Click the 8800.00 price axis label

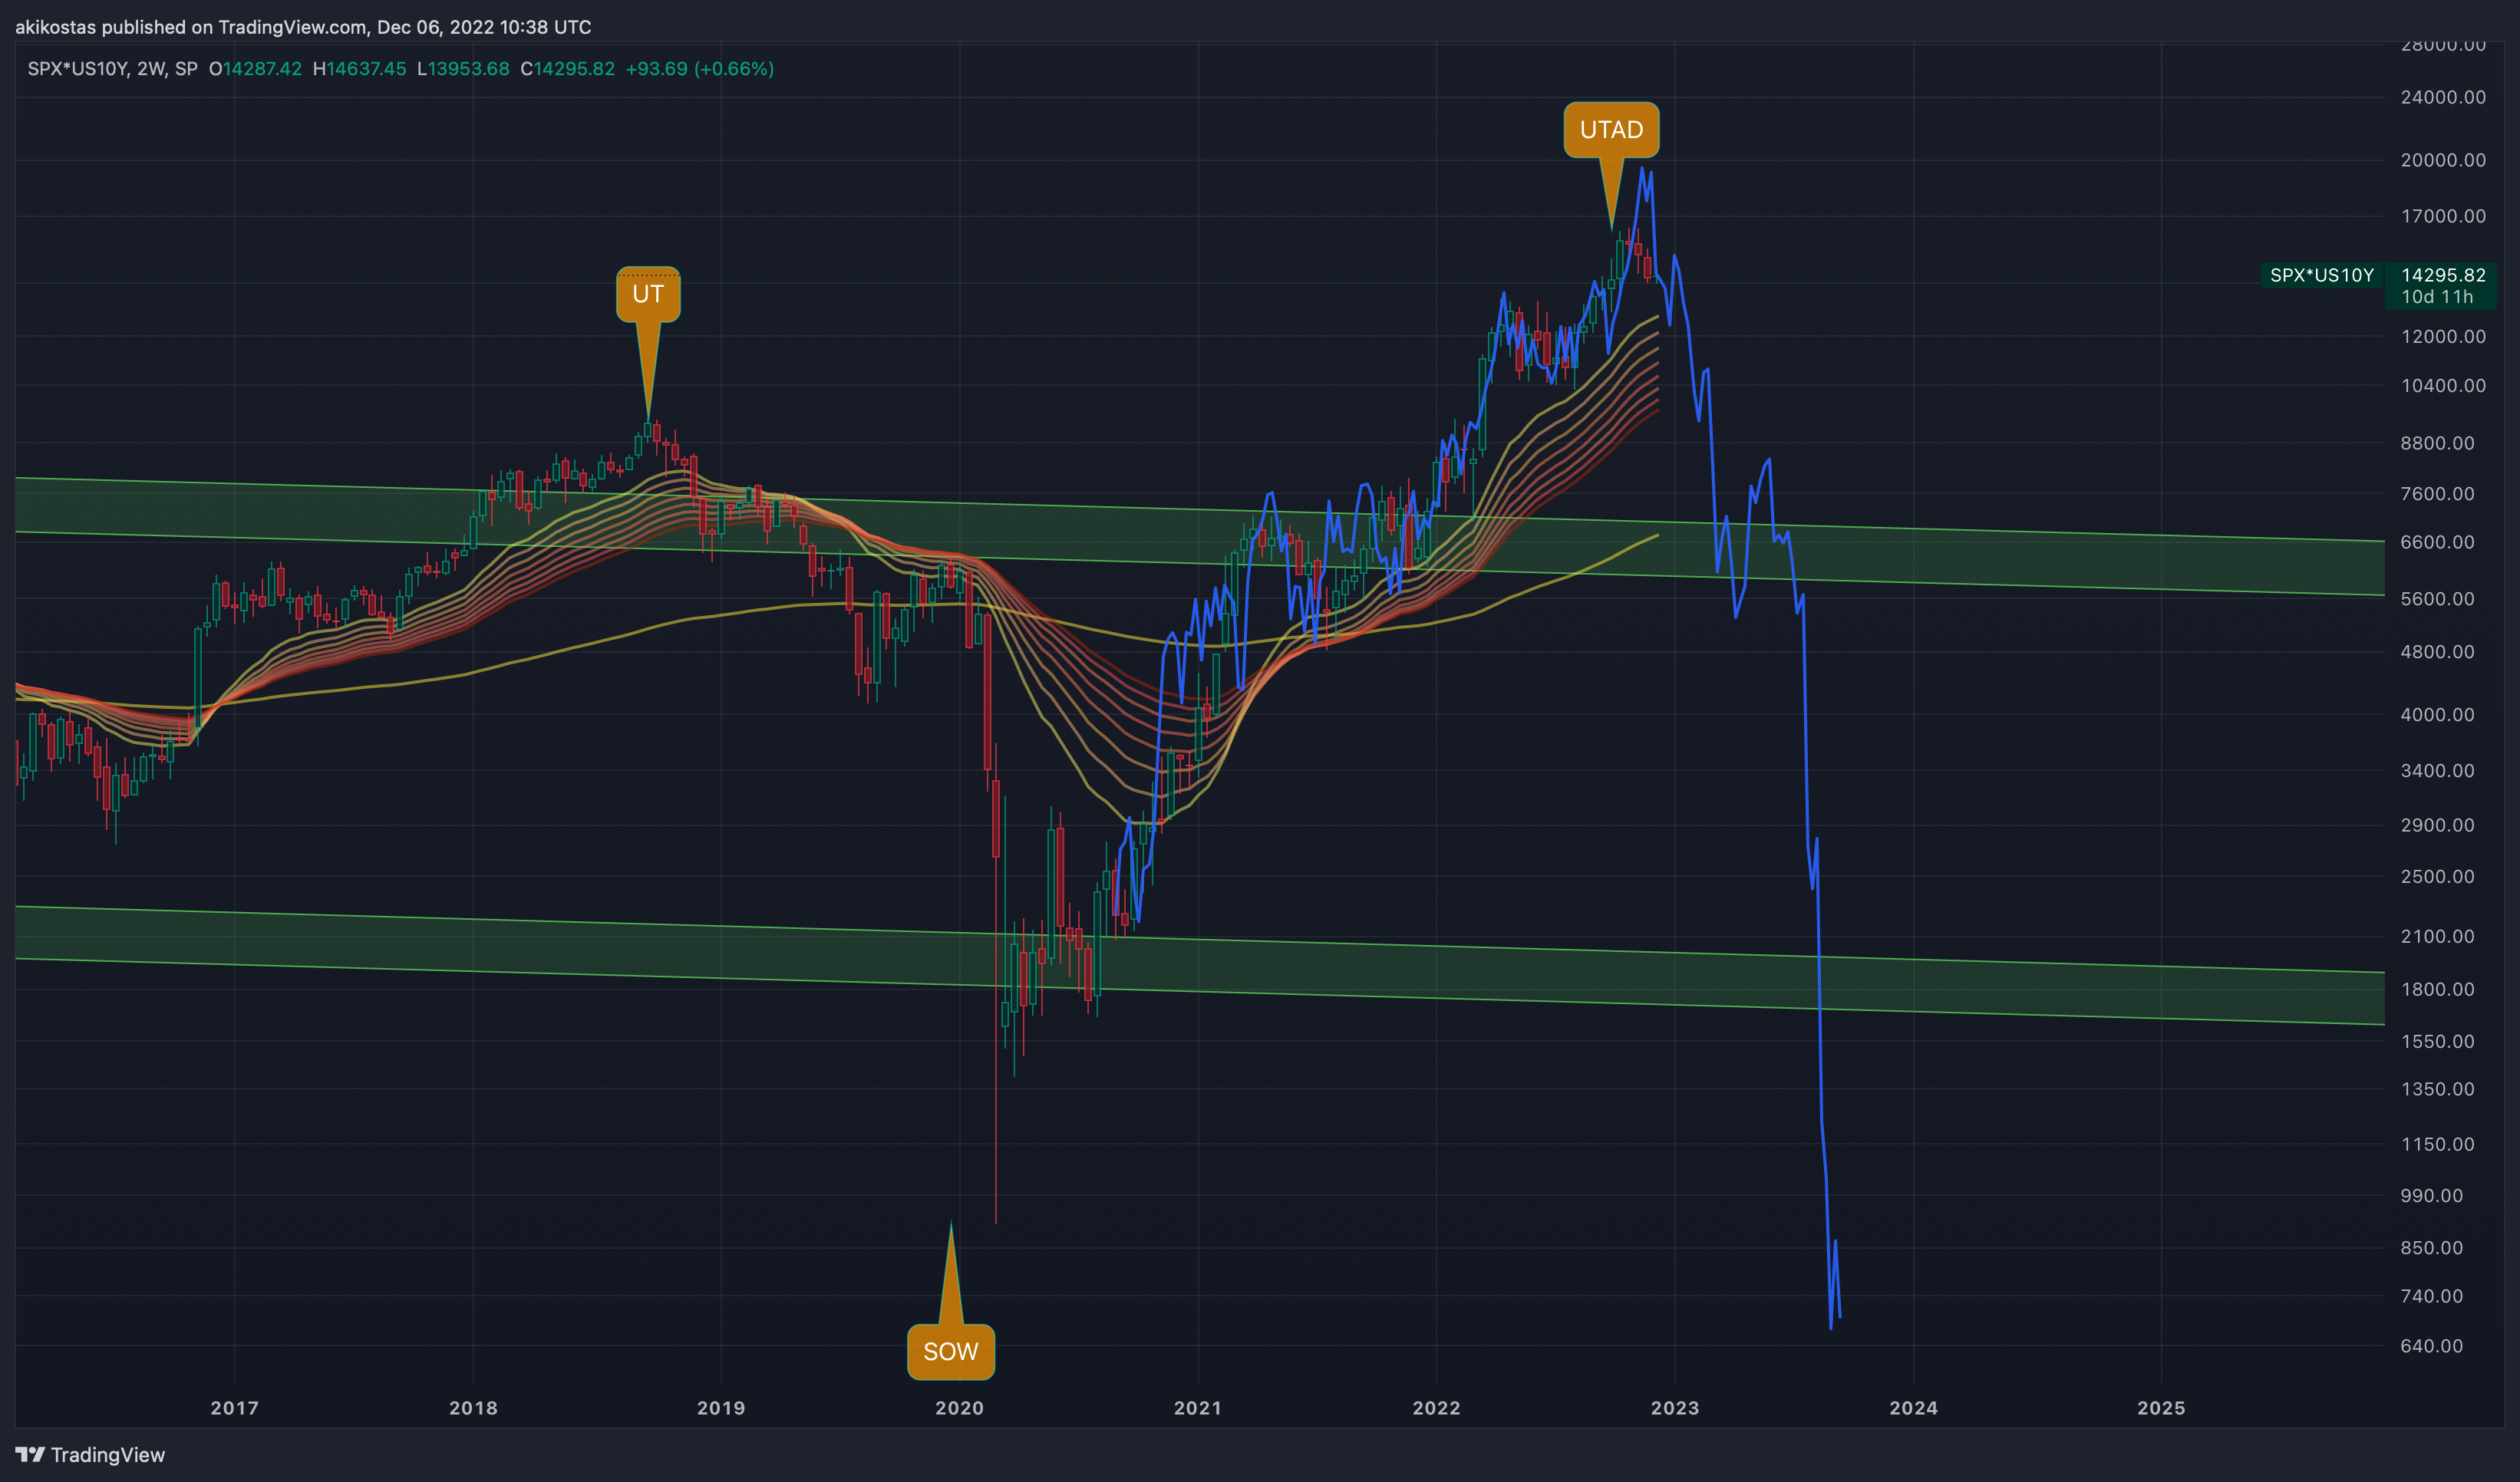(x=2438, y=443)
